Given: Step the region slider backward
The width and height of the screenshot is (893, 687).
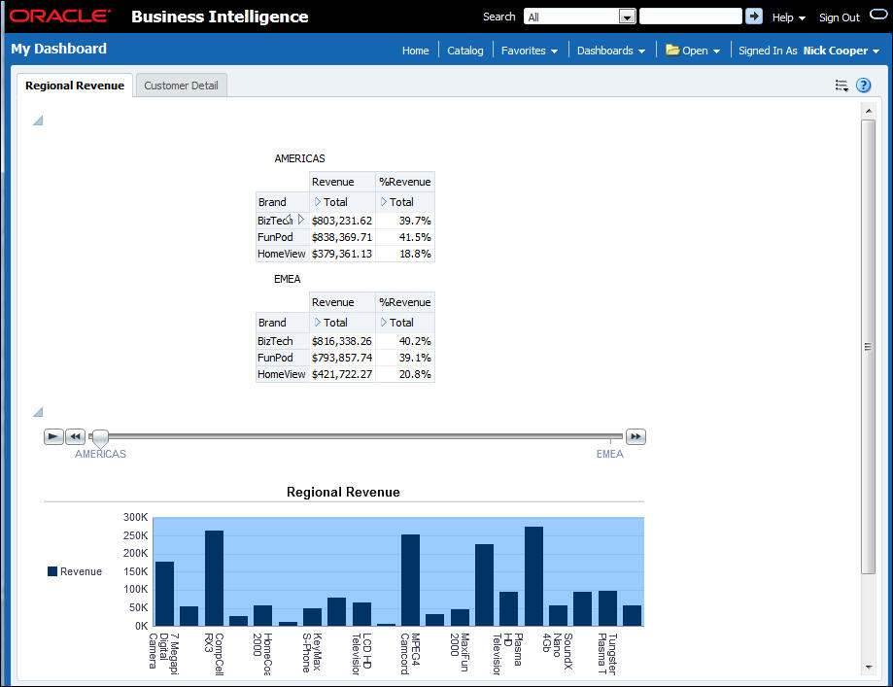Looking at the screenshot, I should pos(75,437).
